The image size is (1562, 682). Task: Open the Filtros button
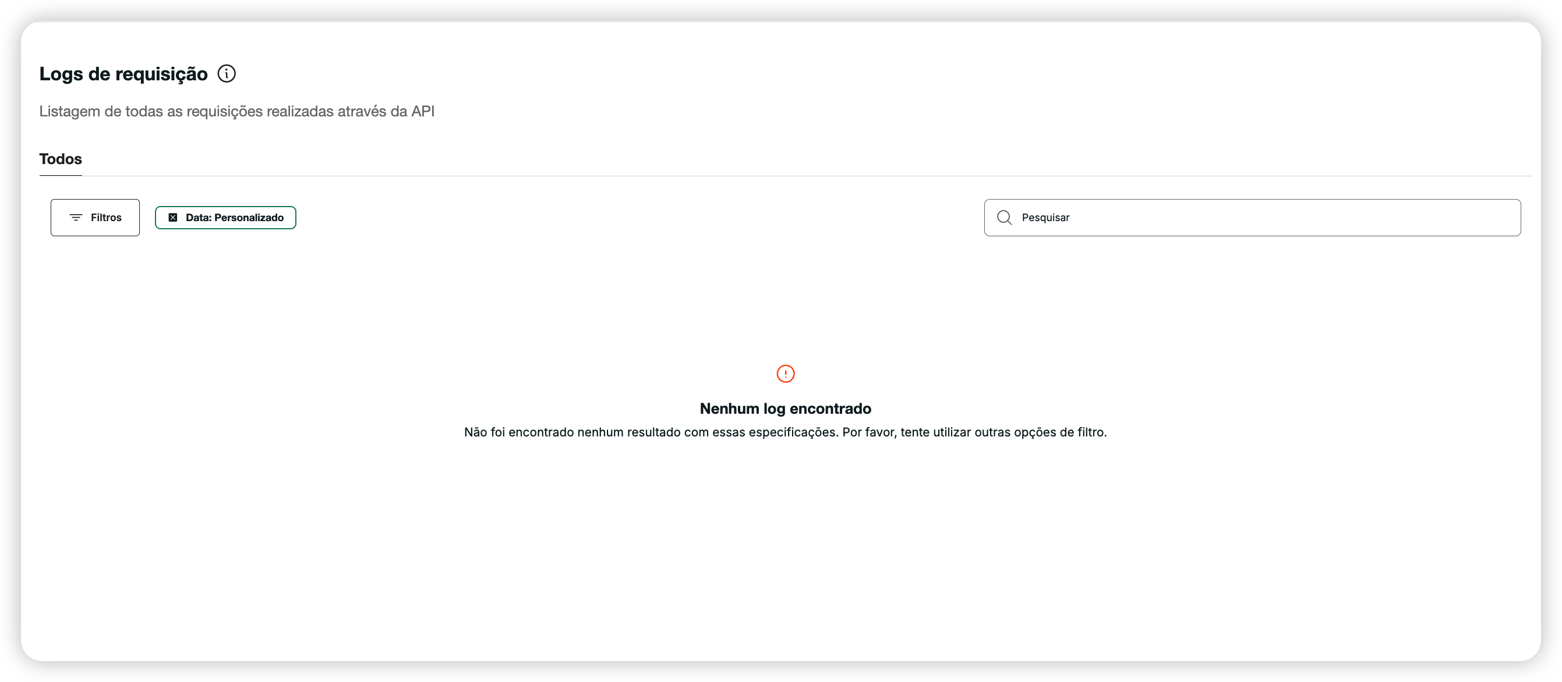[95, 218]
